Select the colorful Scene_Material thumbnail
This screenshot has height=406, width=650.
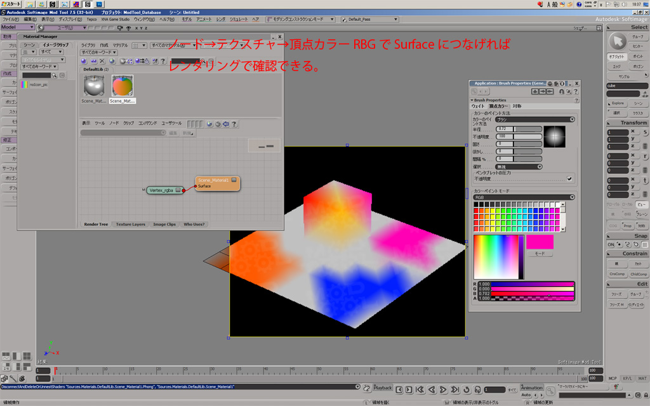(x=123, y=86)
